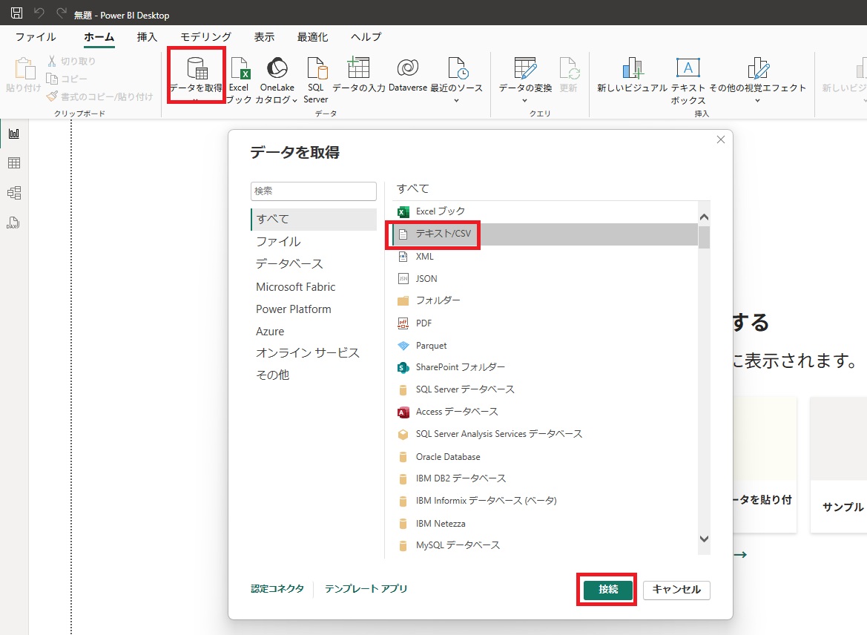
Task: Insert a テキスト ボックス from ribbon
Action: [688, 80]
